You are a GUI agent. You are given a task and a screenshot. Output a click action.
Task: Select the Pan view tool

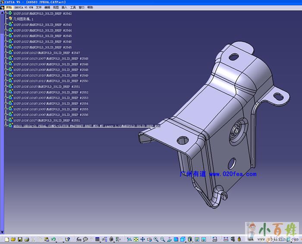point(142,239)
